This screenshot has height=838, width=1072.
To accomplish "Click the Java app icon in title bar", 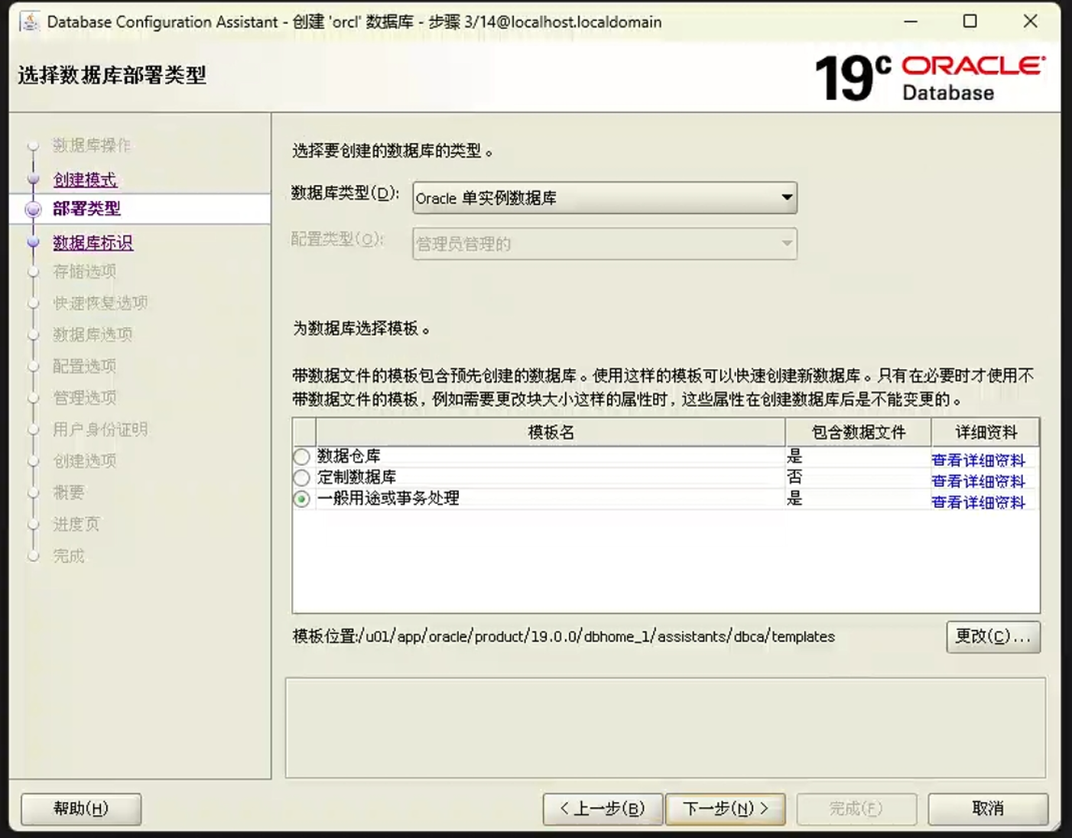I will coord(30,21).
